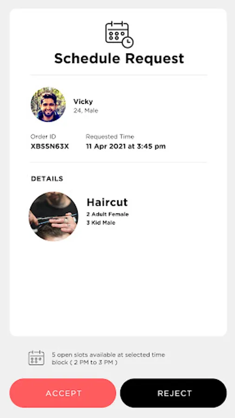Open the Haircut service title
The width and height of the screenshot is (235, 418).
(107, 202)
